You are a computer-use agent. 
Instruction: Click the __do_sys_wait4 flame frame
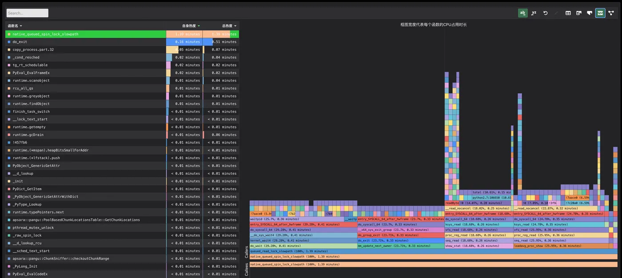tap(303, 235)
